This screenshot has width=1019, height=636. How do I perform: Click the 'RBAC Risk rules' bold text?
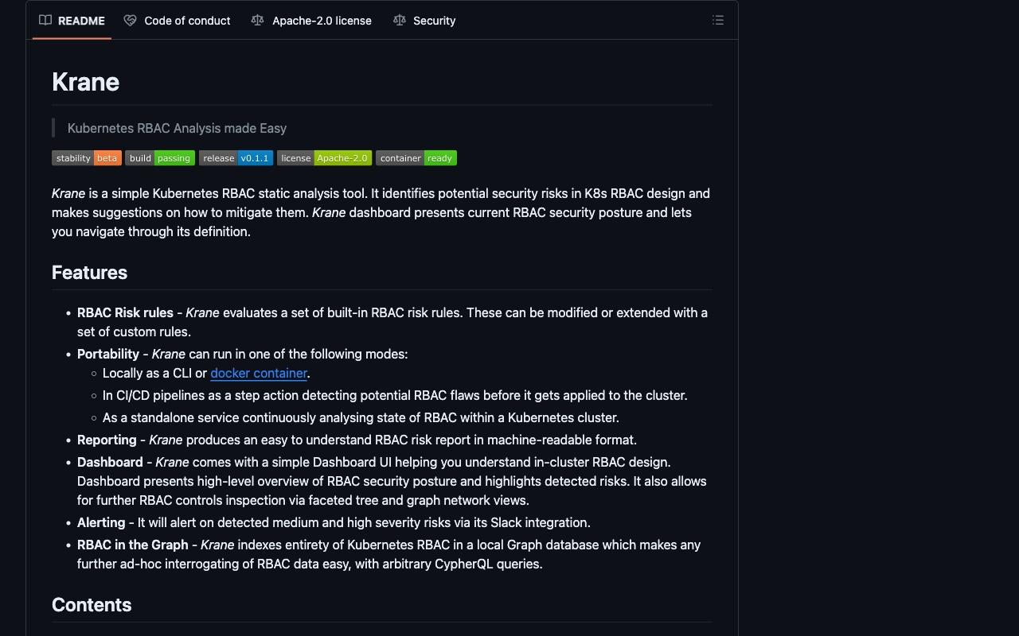125,312
